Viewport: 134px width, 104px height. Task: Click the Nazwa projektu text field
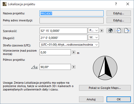71,14
